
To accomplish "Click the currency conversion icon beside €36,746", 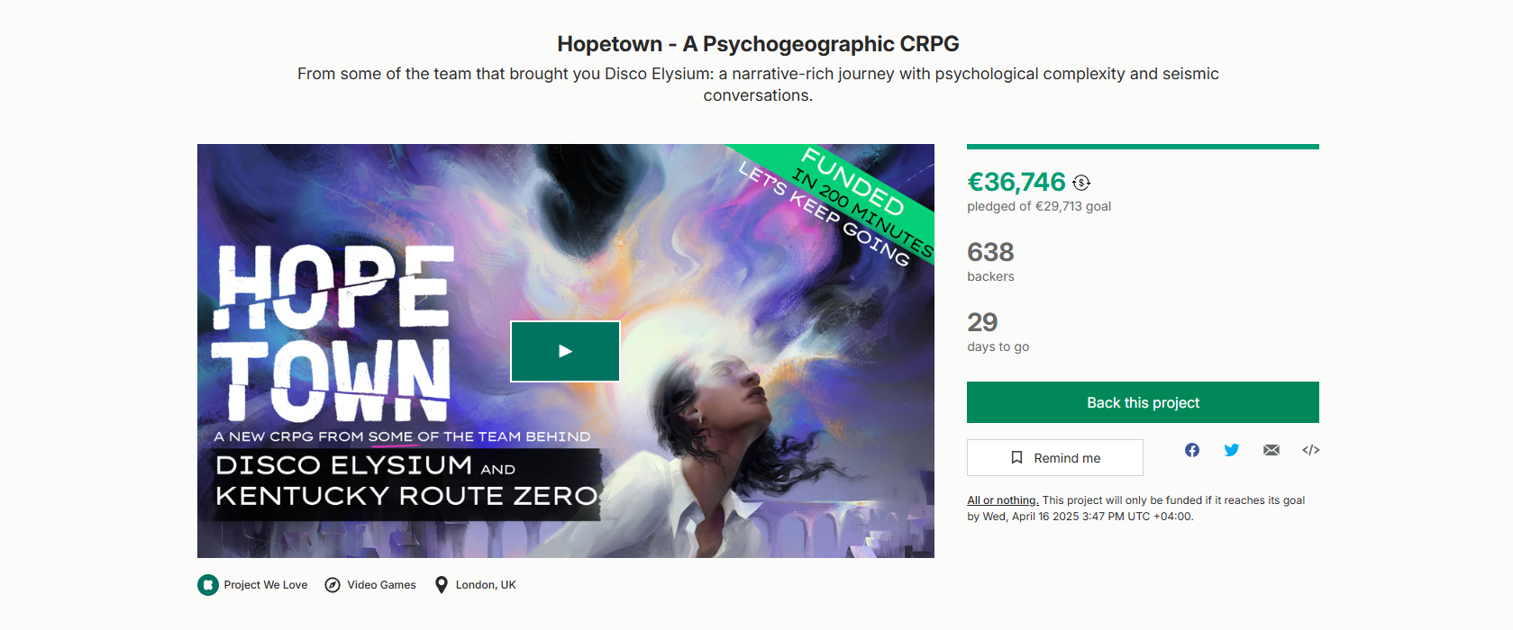I will (x=1081, y=183).
